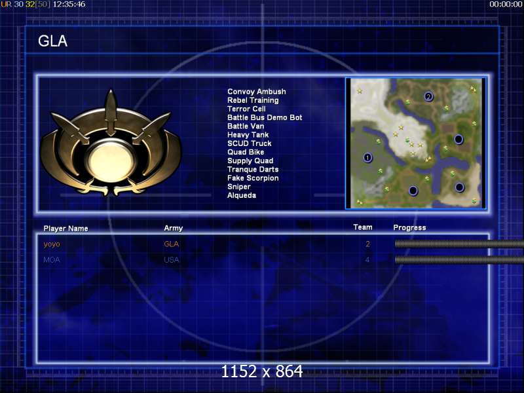The width and height of the screenshot is (524, 393).
Task: Click the "Team" column header
Action: click(363, 227)
